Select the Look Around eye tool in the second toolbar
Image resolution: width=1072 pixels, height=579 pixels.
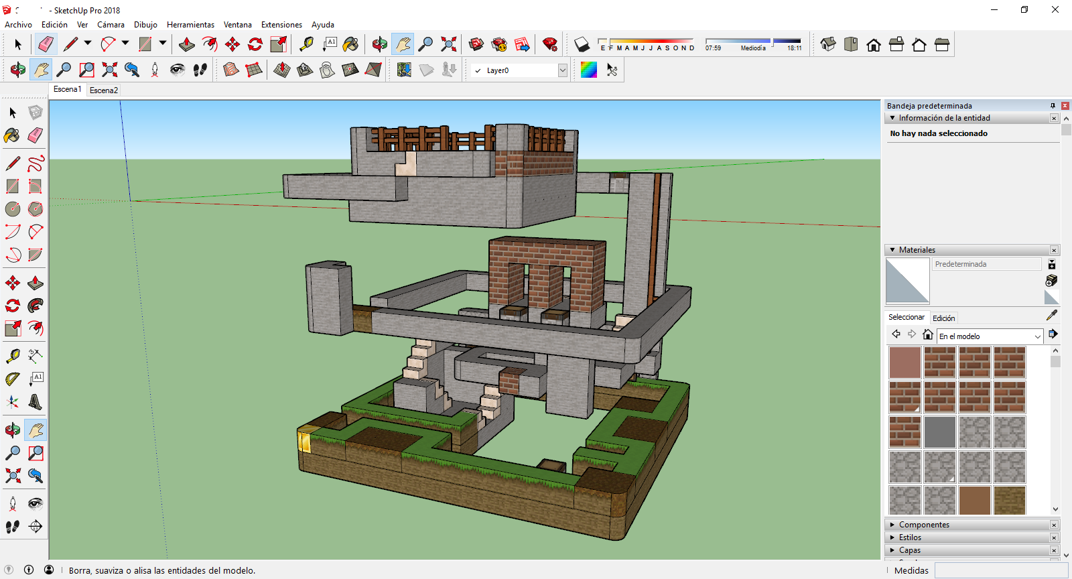177,70
